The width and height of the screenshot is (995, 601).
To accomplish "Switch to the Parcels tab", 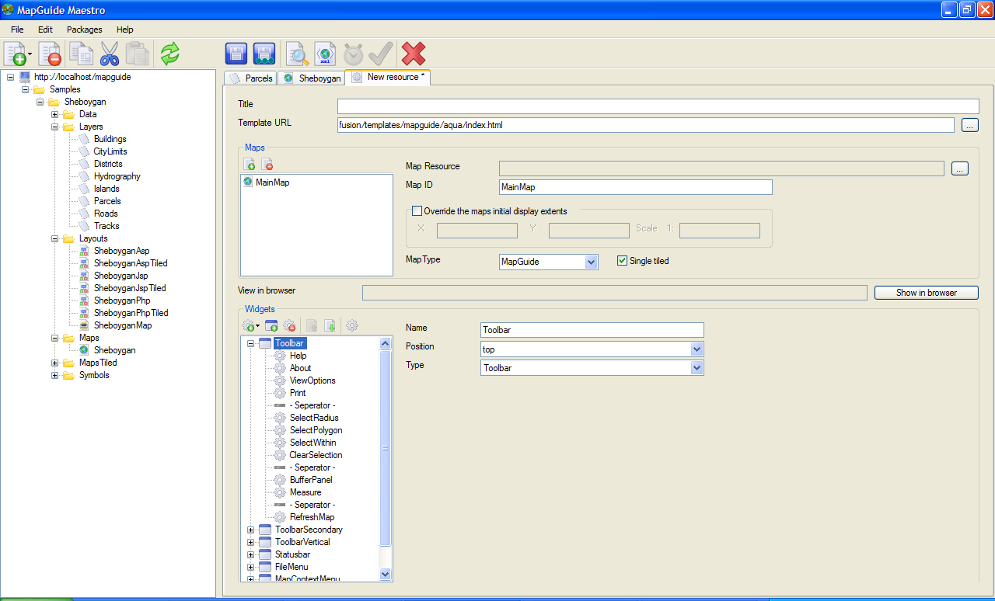I will click(x=251, y=78).
